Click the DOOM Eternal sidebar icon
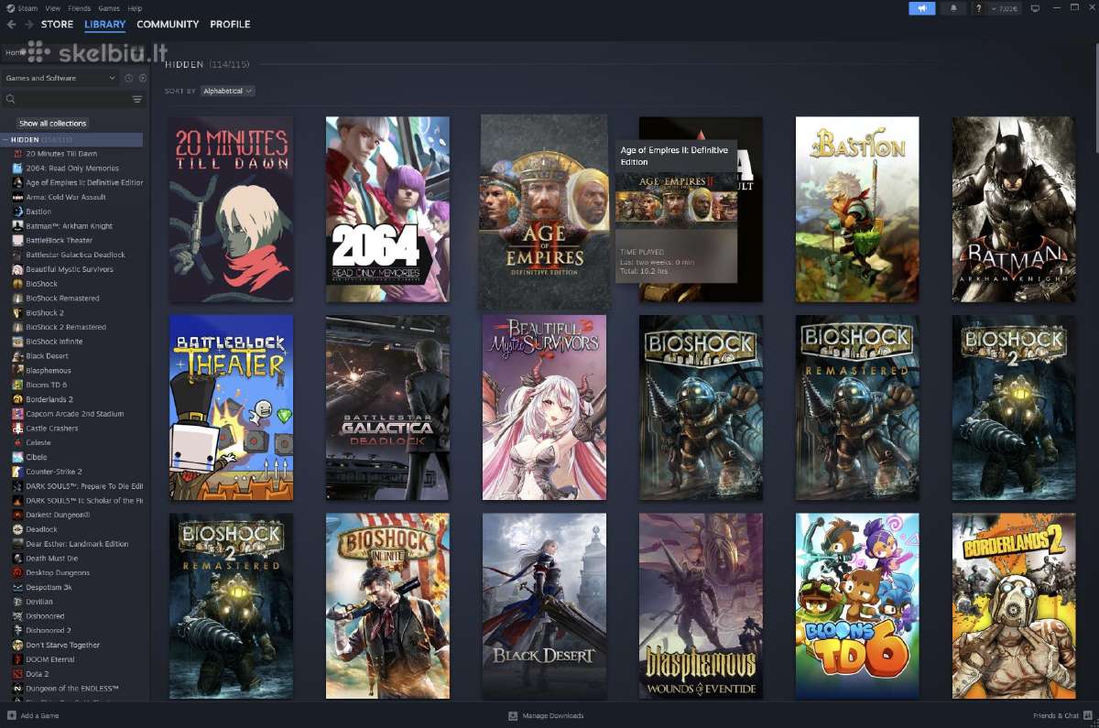 click(17, 659)
